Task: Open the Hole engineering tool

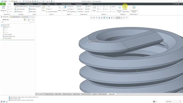Action: (x=79, y=7)
